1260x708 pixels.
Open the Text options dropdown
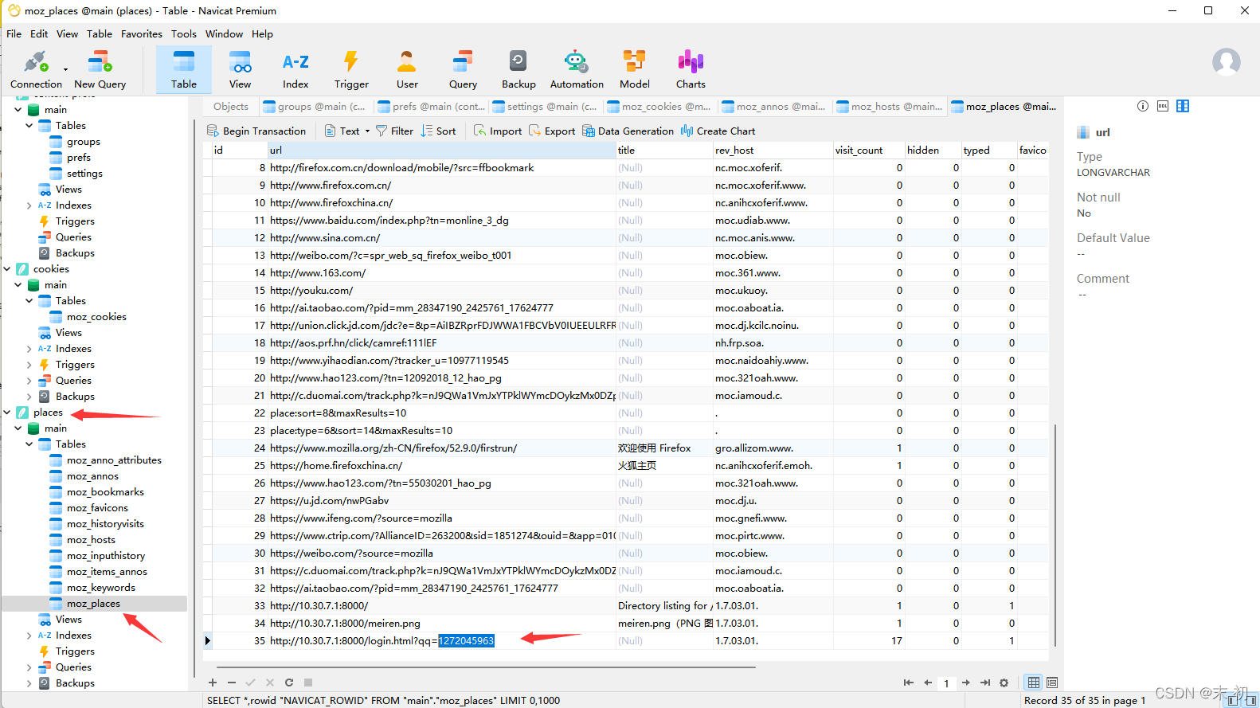pyautogui.click(x=367, y=131)
